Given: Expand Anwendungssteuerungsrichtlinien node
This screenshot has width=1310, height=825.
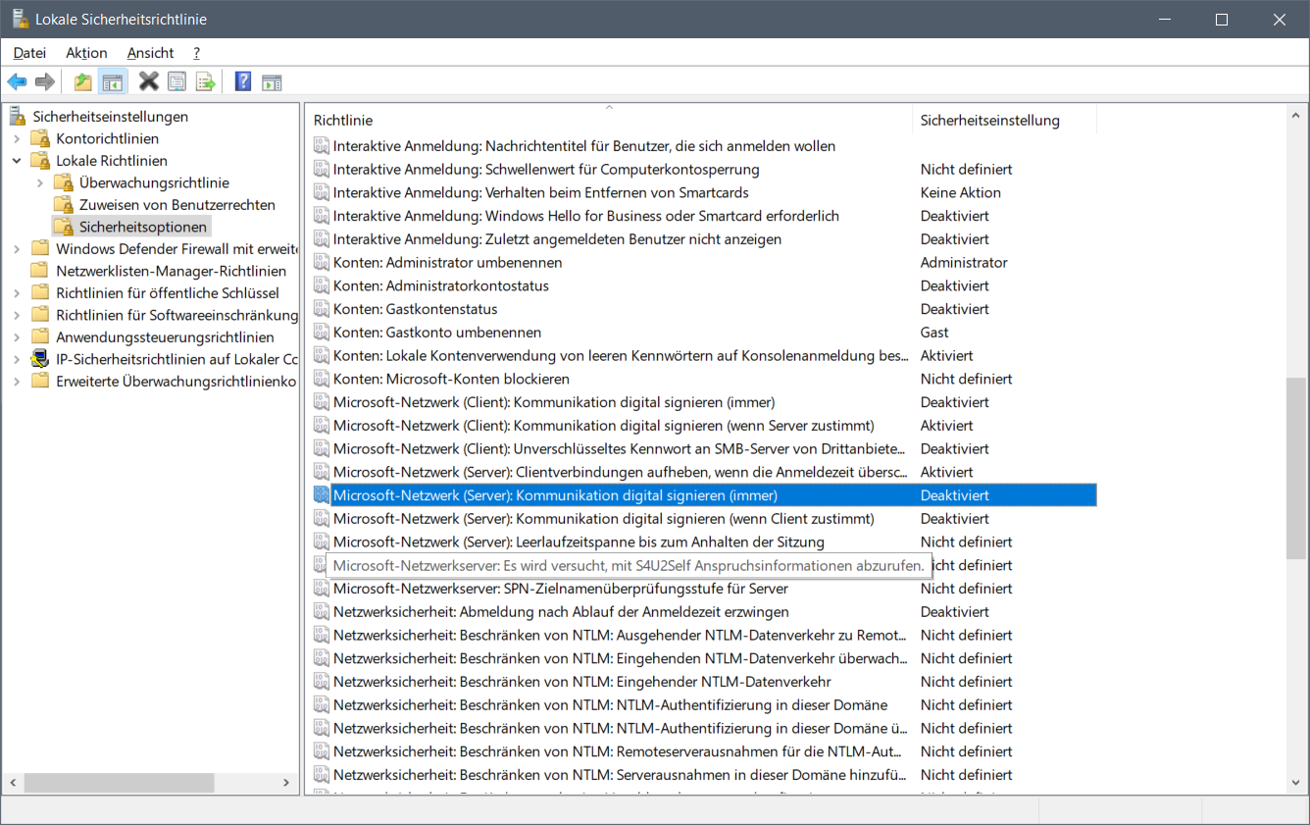Looking at the screenshot, I should pos(17,337).
